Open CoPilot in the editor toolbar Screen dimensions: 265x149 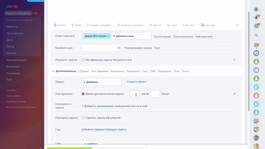tap(60, 25)
